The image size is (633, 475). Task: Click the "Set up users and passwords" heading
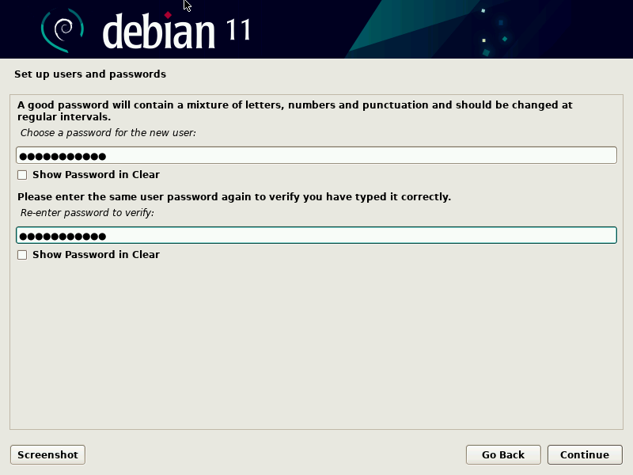tap(90, 74)
